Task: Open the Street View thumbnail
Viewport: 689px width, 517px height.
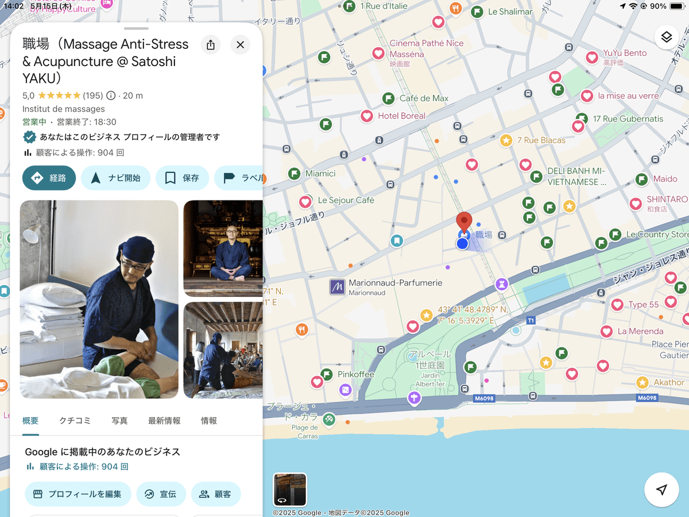Action: pos(290,489)
